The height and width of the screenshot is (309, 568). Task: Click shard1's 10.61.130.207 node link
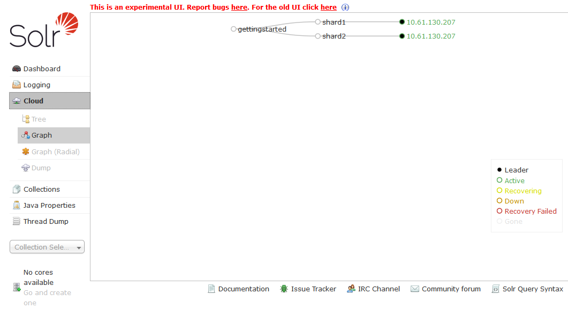point(431,22)
